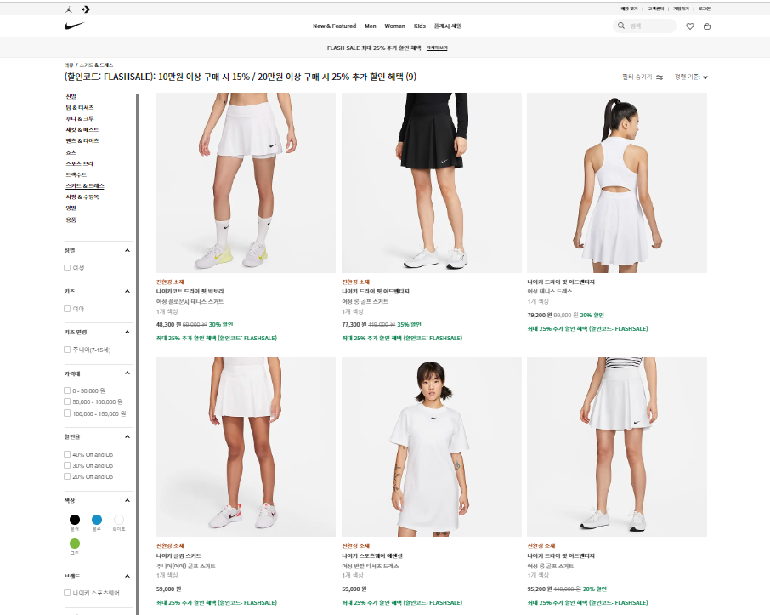Check the 나이키 스포츠웨어 brand checkbox
Viewport: 770px width, 615px height.
click(x=67, y=593)
